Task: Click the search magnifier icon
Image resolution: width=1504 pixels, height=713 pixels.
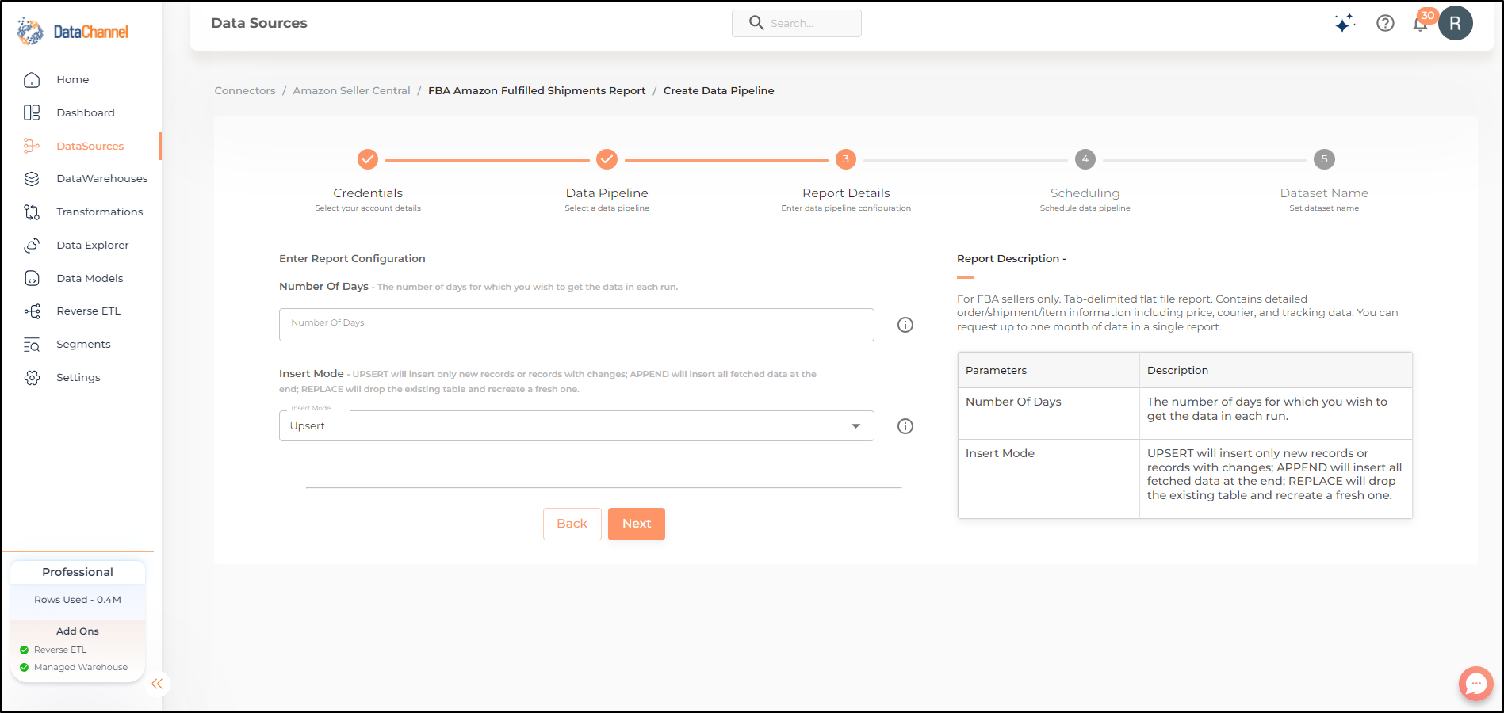Action: click(x=756, y=23)
